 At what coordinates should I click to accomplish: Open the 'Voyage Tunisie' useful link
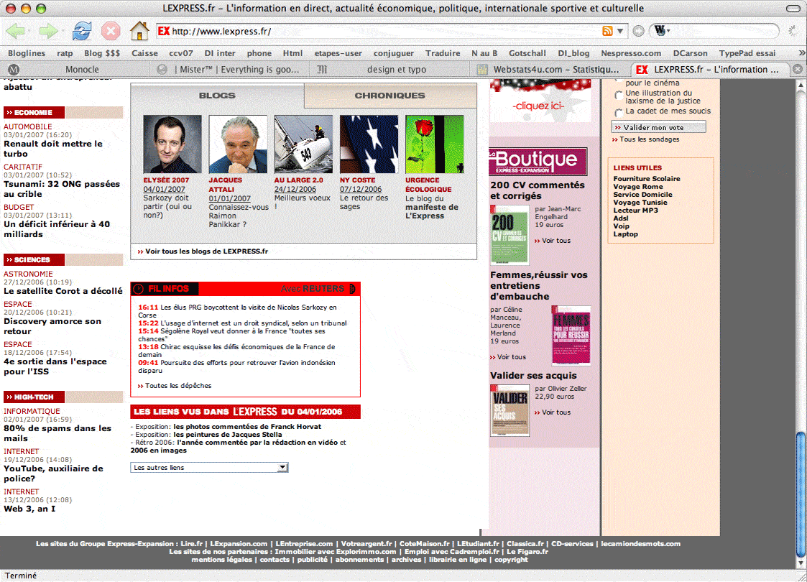[640, 202]
